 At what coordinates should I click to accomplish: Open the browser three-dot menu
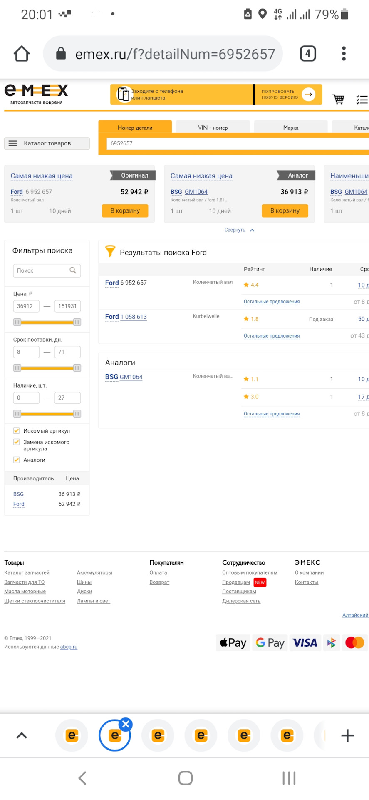tap(344, 54)
